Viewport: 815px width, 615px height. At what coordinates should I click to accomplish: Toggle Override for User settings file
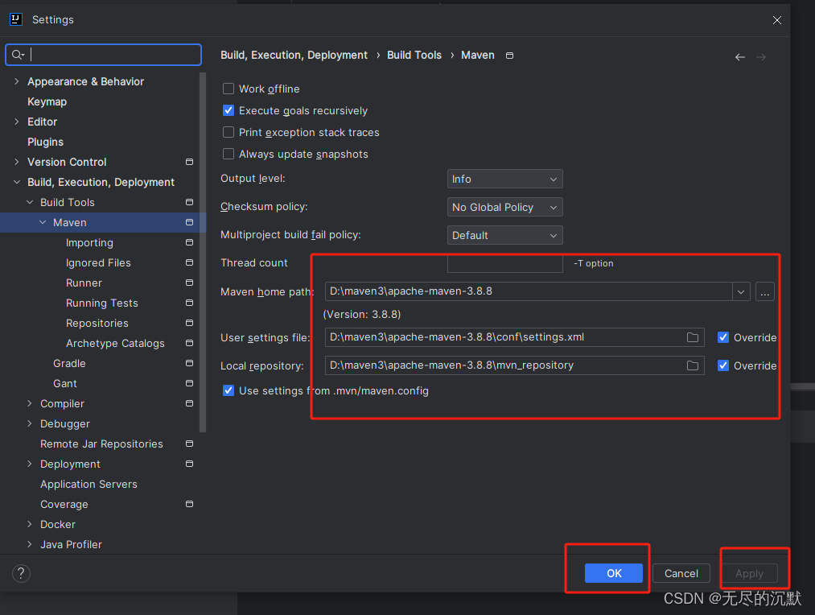click(x=723, y=337)
